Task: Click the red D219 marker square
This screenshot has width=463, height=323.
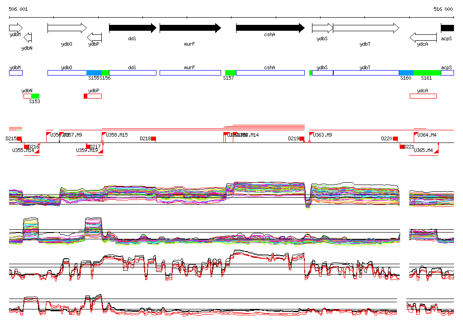Action: pos(302,139)
